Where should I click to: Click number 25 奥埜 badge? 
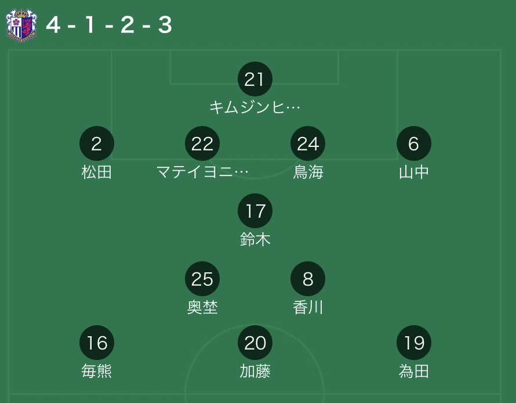pos(202,279)
